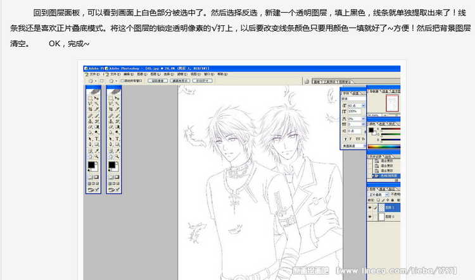Screen dimensions: 475x280
Task: Select the Eraser tool in the second toolbox
Action: 111,126
